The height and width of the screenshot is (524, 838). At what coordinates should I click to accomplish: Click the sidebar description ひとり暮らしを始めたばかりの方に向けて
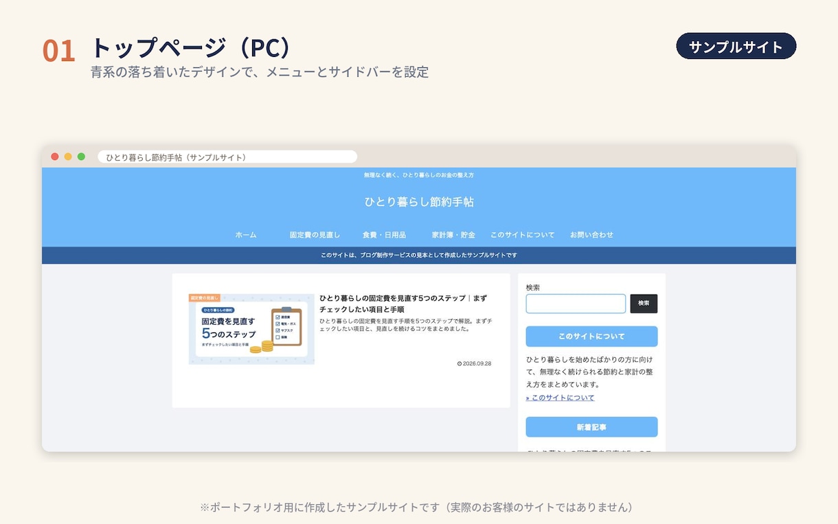pos(589,372)
